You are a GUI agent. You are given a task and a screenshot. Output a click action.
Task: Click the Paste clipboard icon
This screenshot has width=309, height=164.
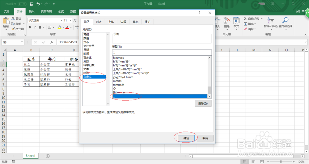(6, 21)
